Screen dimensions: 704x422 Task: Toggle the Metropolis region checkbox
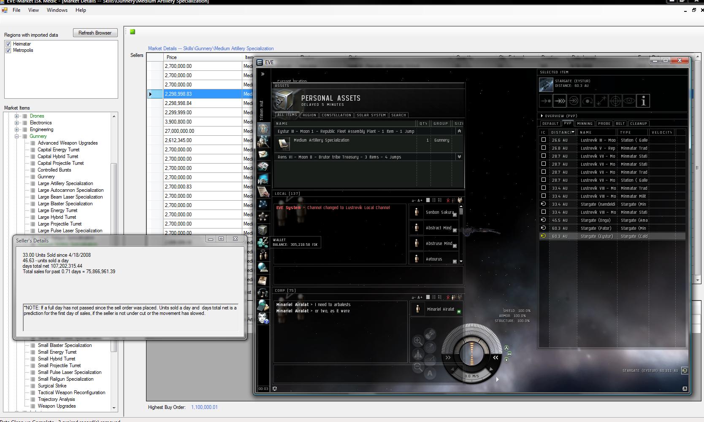[x=8, y=50]
